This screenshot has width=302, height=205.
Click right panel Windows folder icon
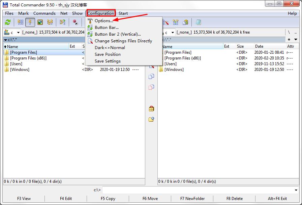(x=161, y=70)
